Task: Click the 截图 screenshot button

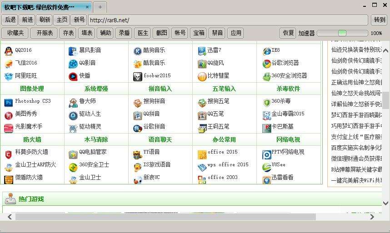Action: click(x=161, y=33)
